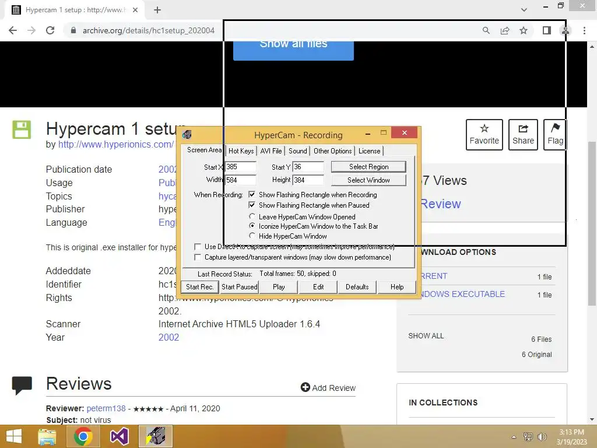Click the Select Region button

pyautogui.click(x=368, y=167)
